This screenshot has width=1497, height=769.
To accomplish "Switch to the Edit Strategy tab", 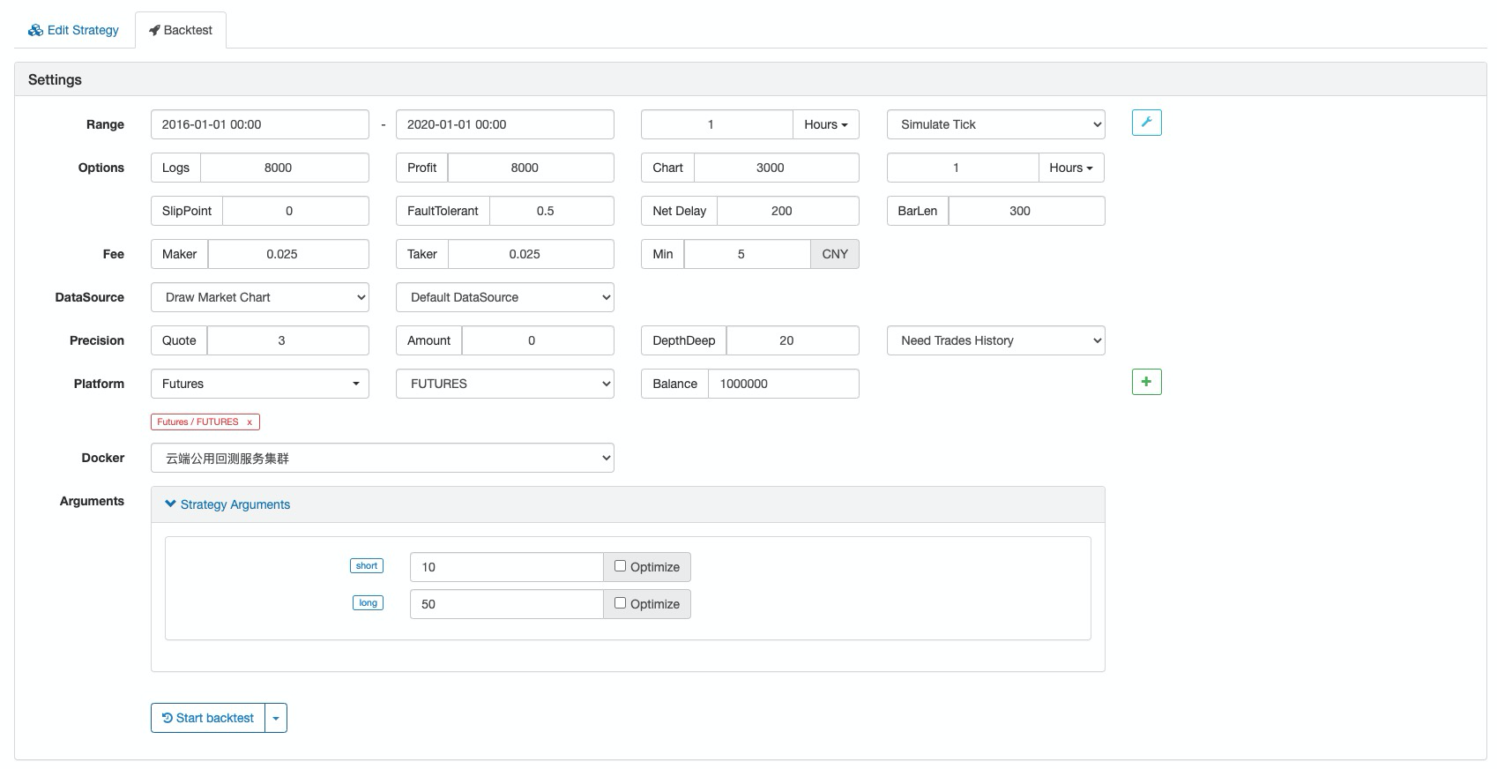I will point(74,30).
